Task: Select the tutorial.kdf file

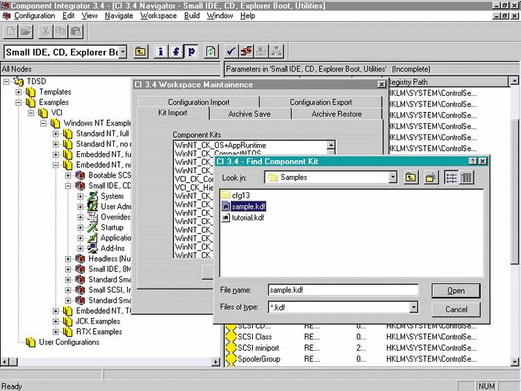Action: [247, 218]
